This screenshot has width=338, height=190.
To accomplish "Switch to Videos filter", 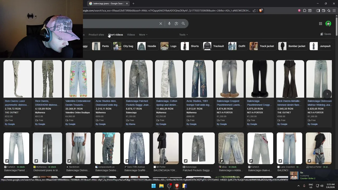I will 131,35.
